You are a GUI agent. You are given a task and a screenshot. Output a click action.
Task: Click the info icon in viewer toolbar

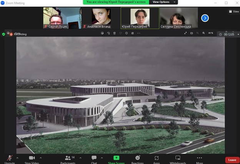pyautogui.click(x=127, y=33)
